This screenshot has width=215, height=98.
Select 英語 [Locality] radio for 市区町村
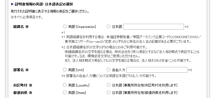tap(64, 85)
